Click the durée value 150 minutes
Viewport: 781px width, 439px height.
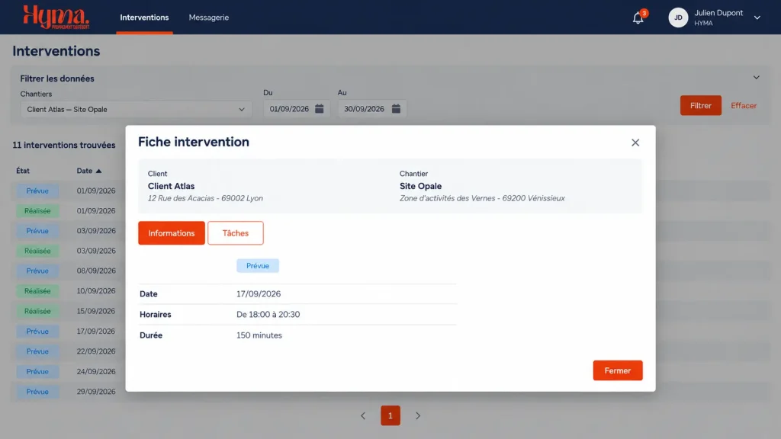[x=259, y=335]
